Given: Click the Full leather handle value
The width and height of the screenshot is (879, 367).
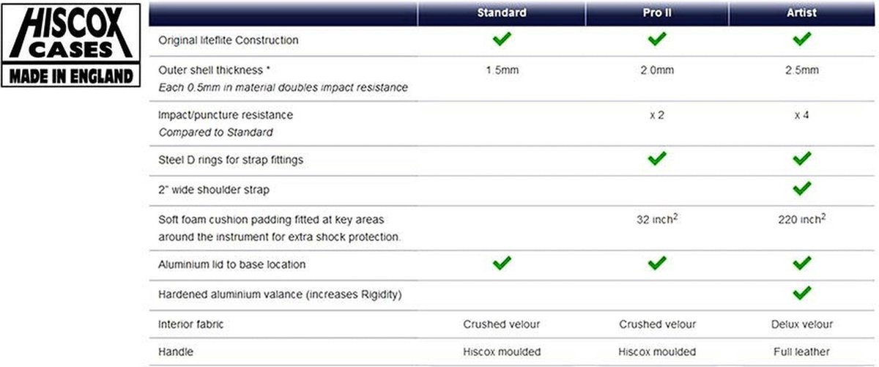Looking at the screenshot, I should point(801,352).
